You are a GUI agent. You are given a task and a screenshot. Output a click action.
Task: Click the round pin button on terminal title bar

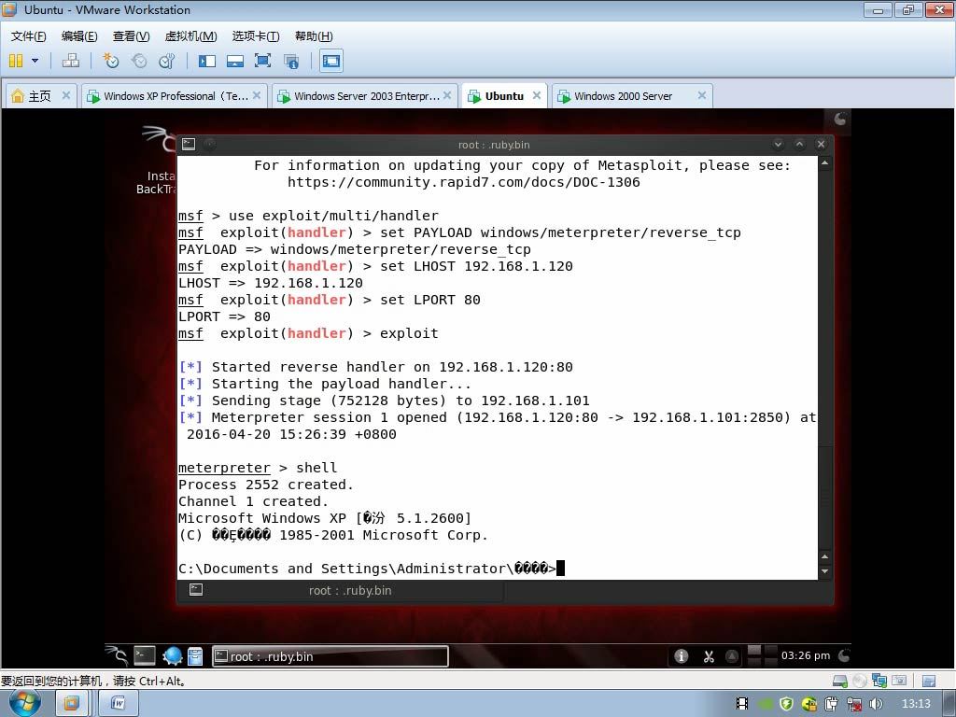[209, 144]
